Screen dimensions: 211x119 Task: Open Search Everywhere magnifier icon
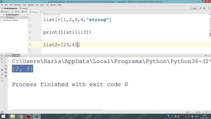[x=209, y=8]
